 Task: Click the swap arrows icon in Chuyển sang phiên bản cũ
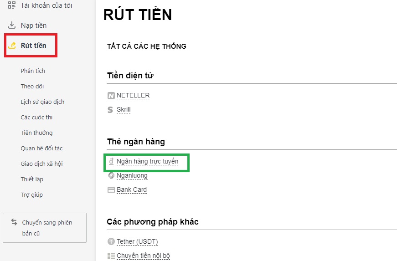14,222
